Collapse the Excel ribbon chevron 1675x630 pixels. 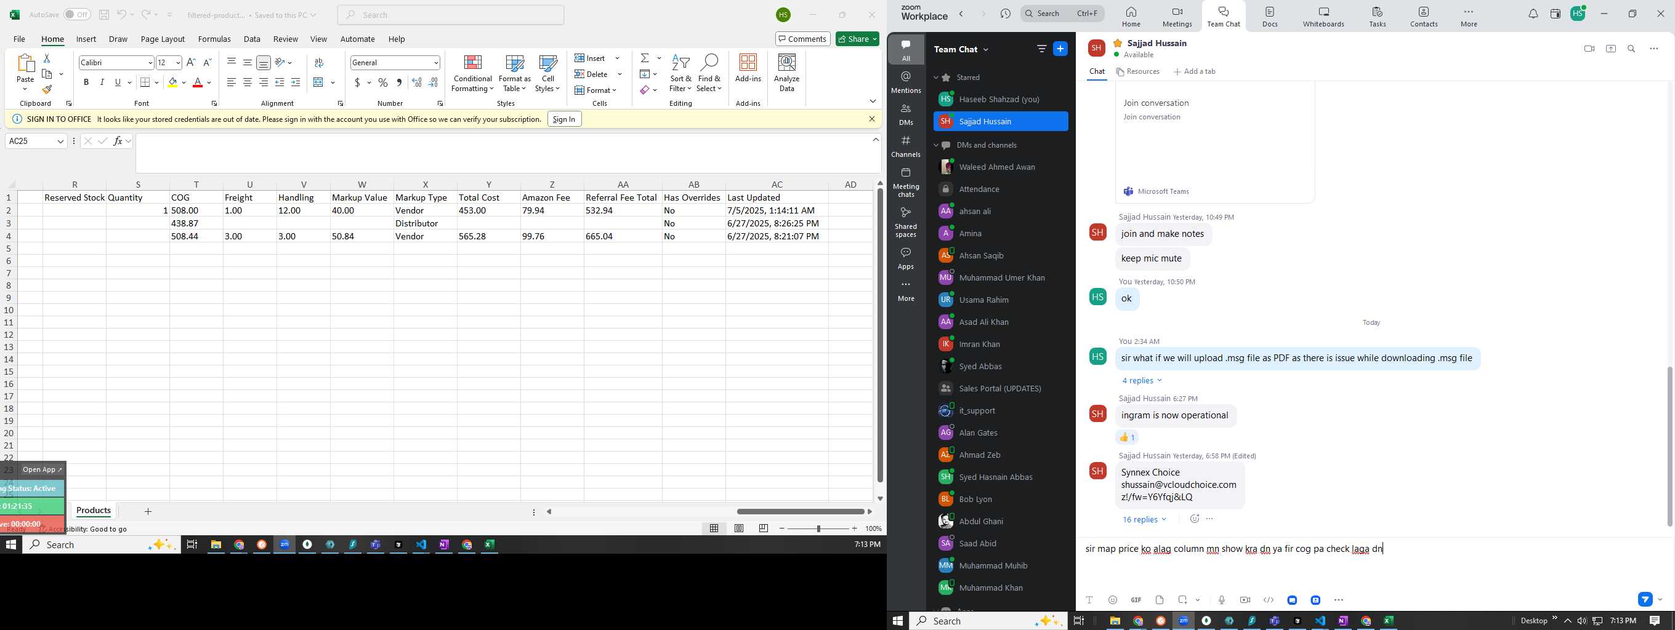(873, 102)
